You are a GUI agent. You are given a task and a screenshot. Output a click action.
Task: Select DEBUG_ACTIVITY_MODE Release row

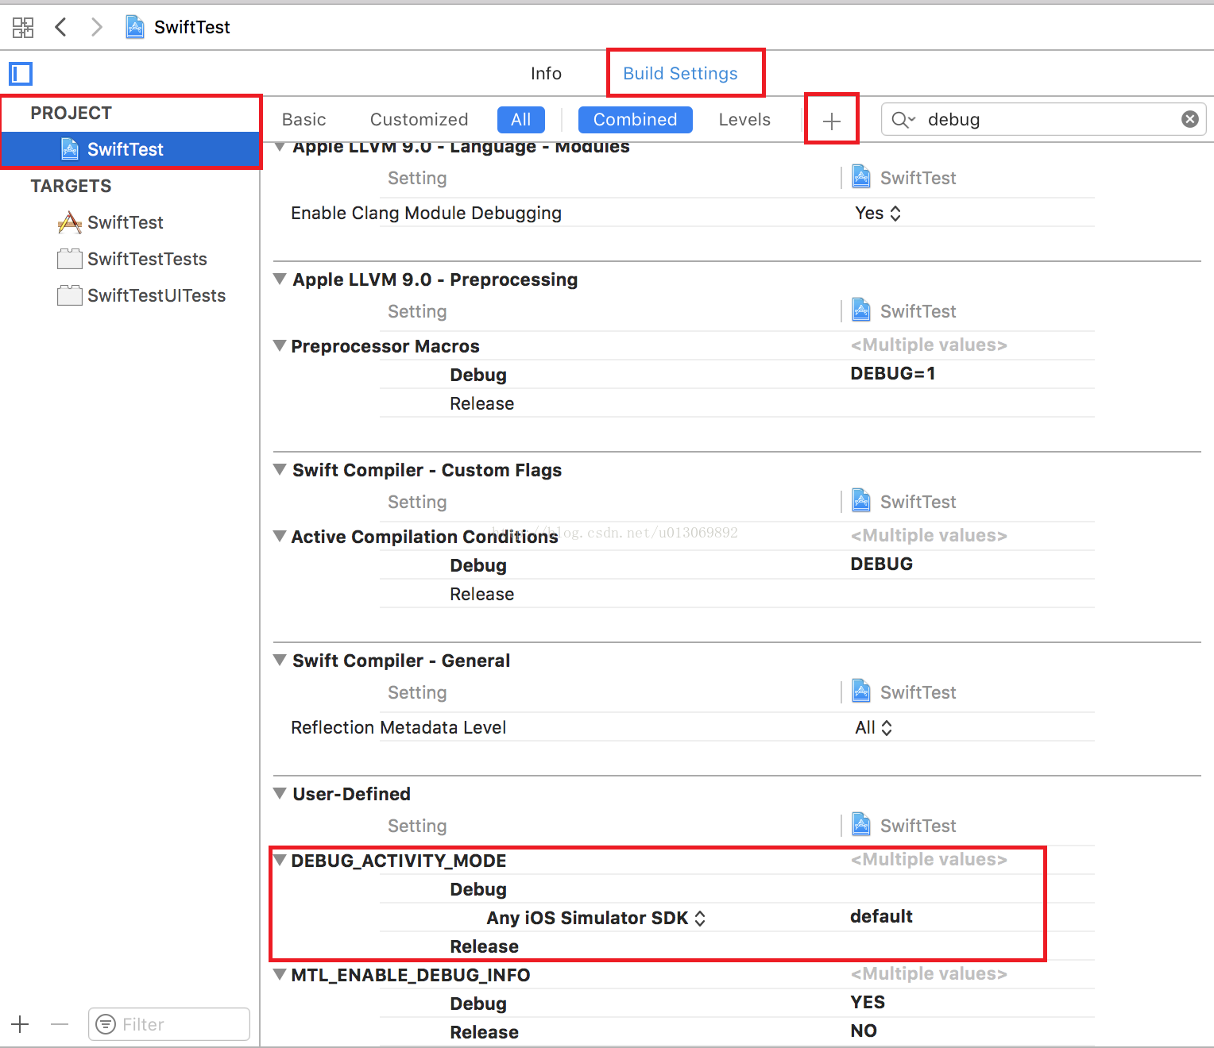point(737,946)
